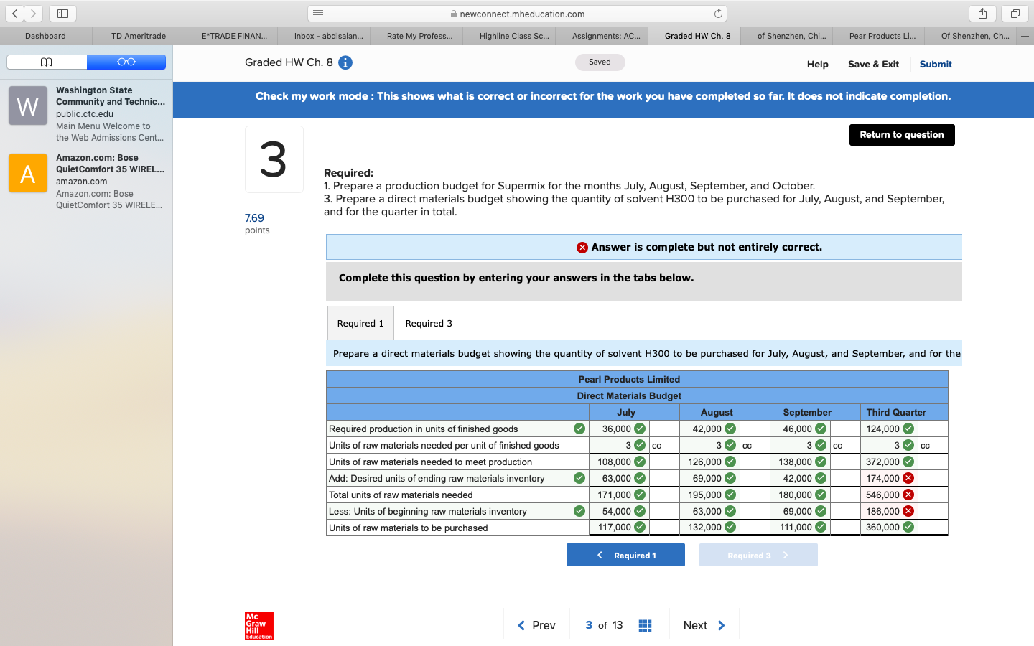Click the Share icon in the Safari toolbar
Screen dimensions: 1034x646
point(982,13)
